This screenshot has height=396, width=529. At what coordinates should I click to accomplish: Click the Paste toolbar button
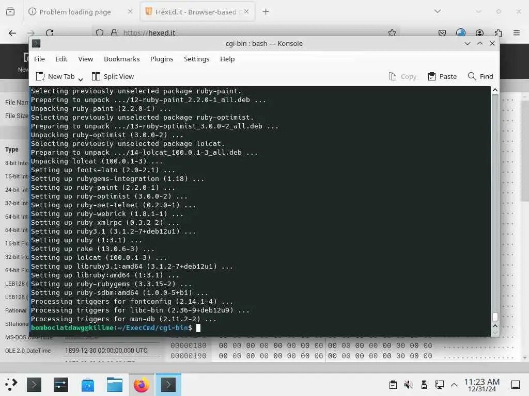click(x=442, y=76)
